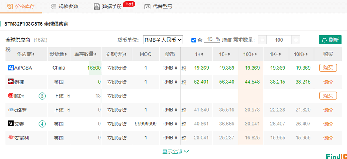Click the 欧时 stock quantity 13
This screenshot has height=159, width=347.
click(x=98, y=96)
